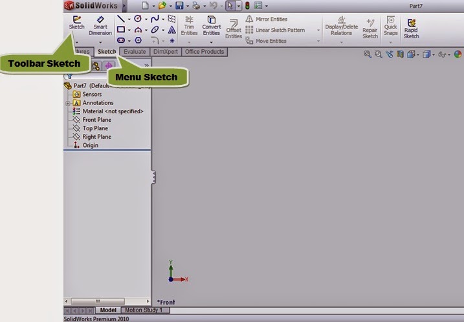Select the Circle sketch tool
Screen dimensions: 464x322
click(x=138, y=19)
